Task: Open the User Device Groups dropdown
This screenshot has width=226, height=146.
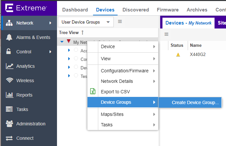Action: click(86, 22)
